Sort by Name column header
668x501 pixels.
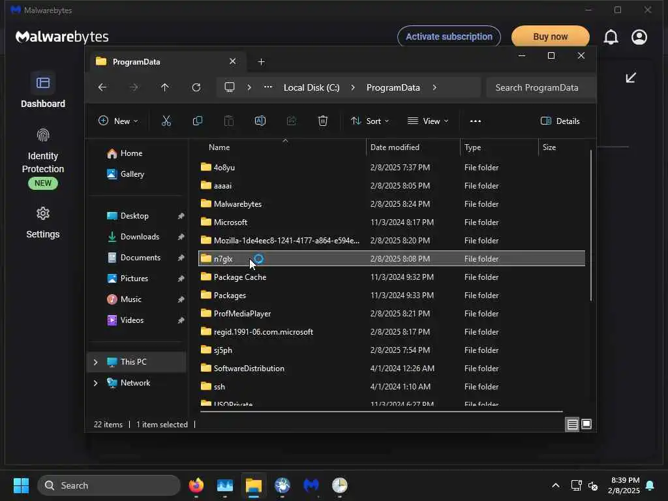click(219, 147)
